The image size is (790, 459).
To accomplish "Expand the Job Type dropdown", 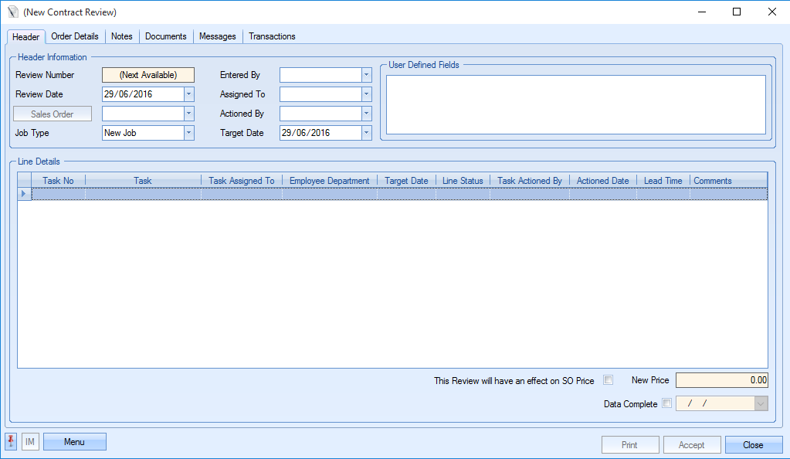I will click(x=188, y=133).
